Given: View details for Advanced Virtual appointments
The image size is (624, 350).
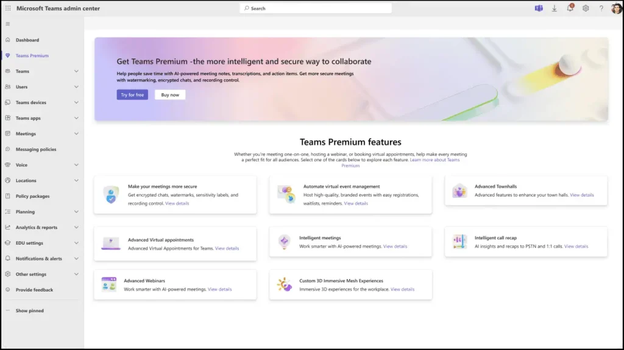Looking at the screenshot, I should (x=227, y=248).
